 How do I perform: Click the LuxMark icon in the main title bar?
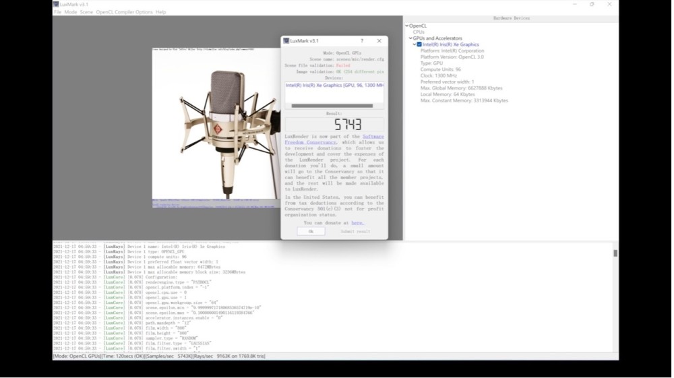[x=56, y=4]
